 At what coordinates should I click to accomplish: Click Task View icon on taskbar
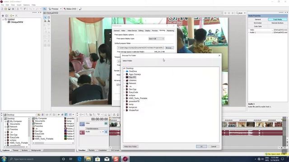click(x=71, y=159)
